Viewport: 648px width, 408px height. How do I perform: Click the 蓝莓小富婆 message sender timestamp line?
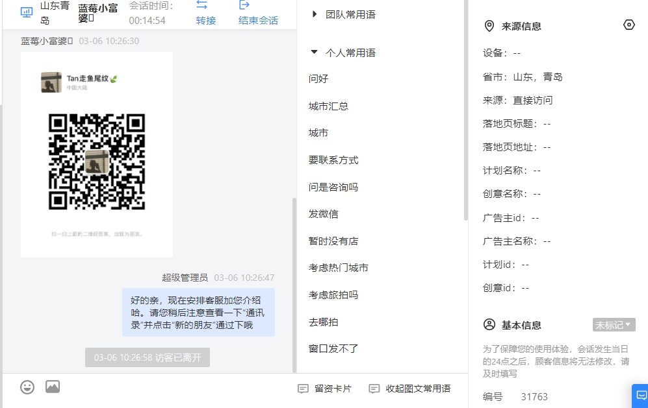tap(80, 42)
